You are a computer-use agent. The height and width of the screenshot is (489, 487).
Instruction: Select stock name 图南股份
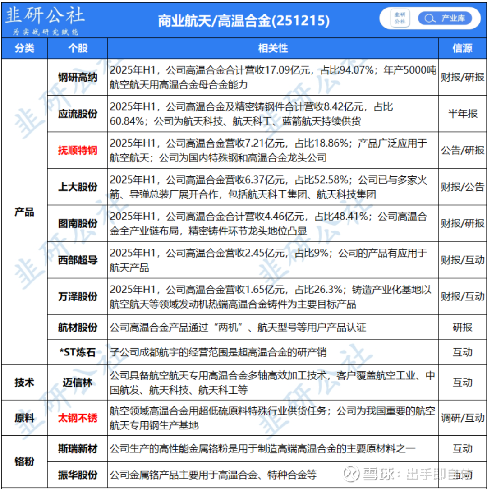78,223
